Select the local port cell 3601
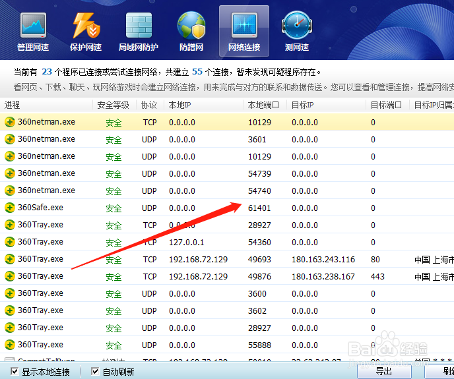The image size is (454, 379). click(257, 140)
